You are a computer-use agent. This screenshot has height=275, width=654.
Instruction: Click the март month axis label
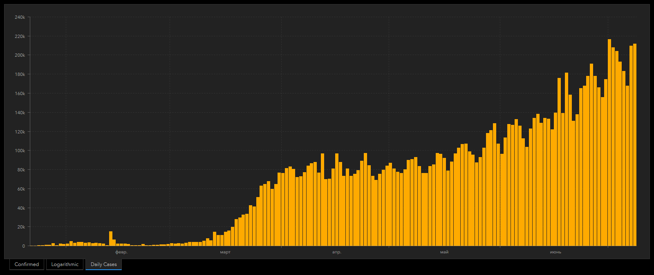point(225,252)
